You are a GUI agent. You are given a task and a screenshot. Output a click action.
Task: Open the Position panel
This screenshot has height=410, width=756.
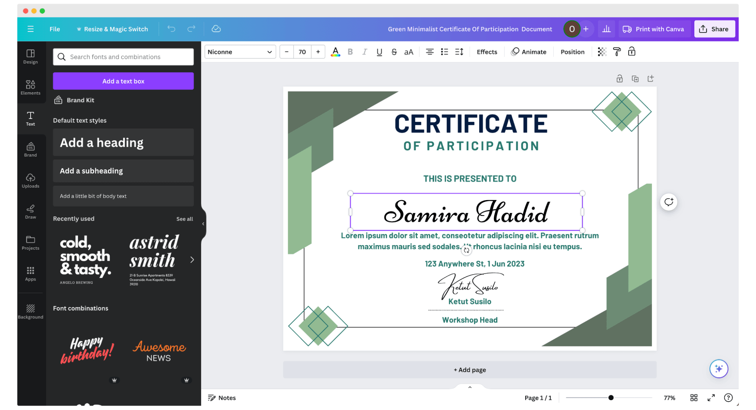(x=572, y=52)
